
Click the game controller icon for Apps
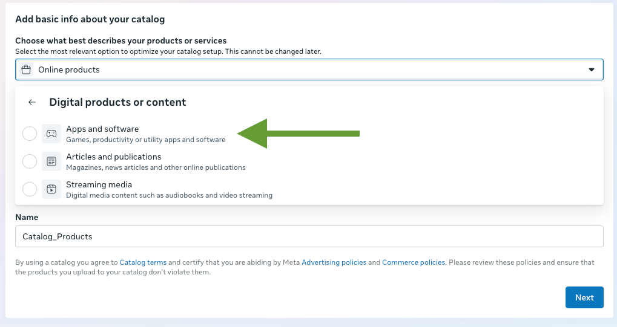[51, 134]
